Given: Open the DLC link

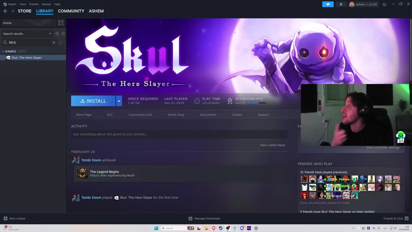Looking at the screenshot, I should [x=110, y=115].
